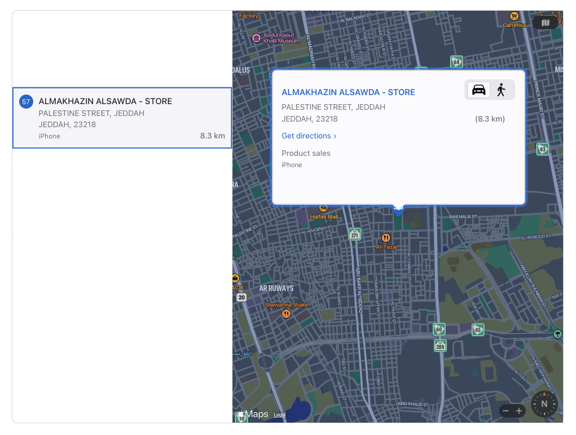Click the Get directions link
576x435 pixels.
pyautogui.click(x=309, y=136)
